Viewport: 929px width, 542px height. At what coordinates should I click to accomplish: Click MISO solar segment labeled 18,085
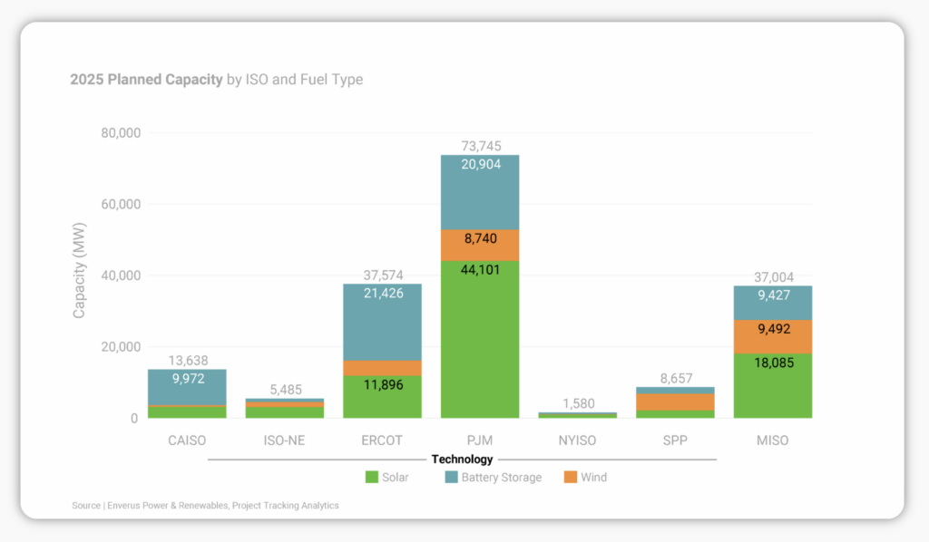click(x=773, y=386)
